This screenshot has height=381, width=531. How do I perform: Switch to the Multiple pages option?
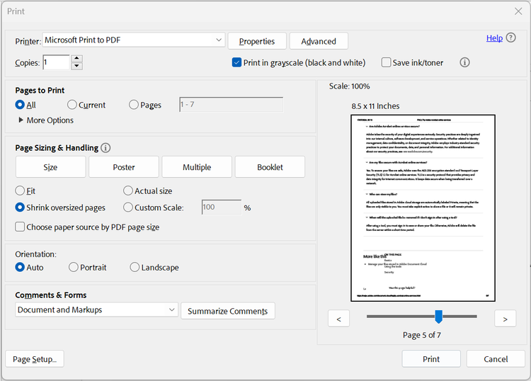tap(197, 167)
